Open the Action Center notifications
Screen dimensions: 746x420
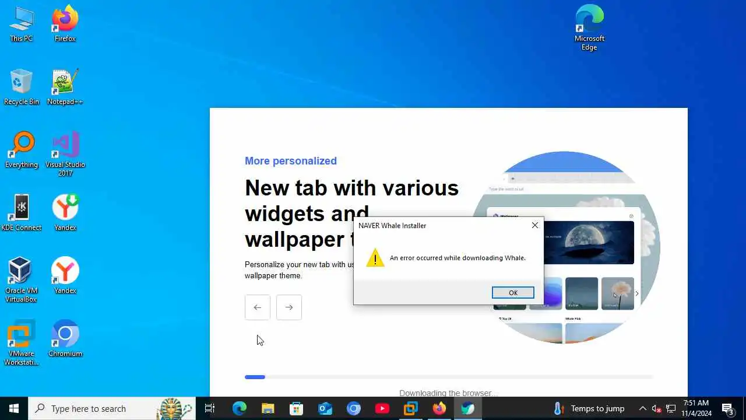(728, 408)
